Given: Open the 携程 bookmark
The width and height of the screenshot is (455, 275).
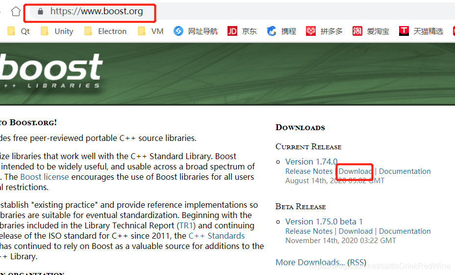Looking at the screenshot, I should tap(281, 31).
